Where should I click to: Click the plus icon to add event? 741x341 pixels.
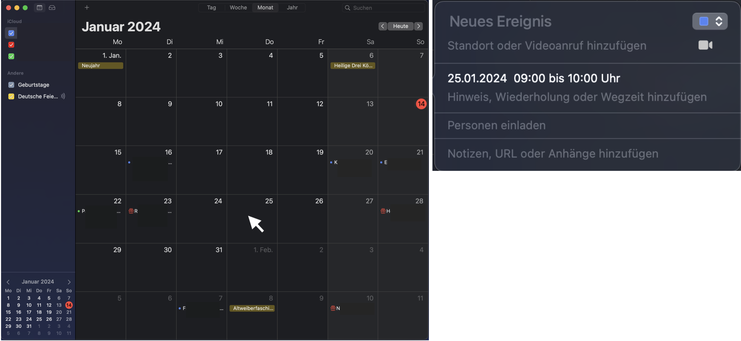click(87, 7)
